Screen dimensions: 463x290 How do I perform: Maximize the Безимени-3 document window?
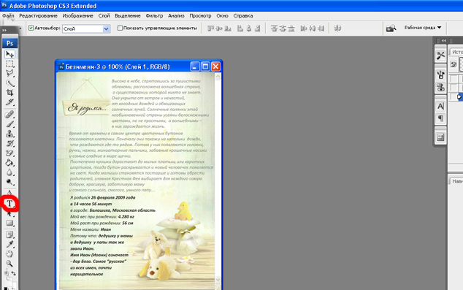[x=205, y=66]
